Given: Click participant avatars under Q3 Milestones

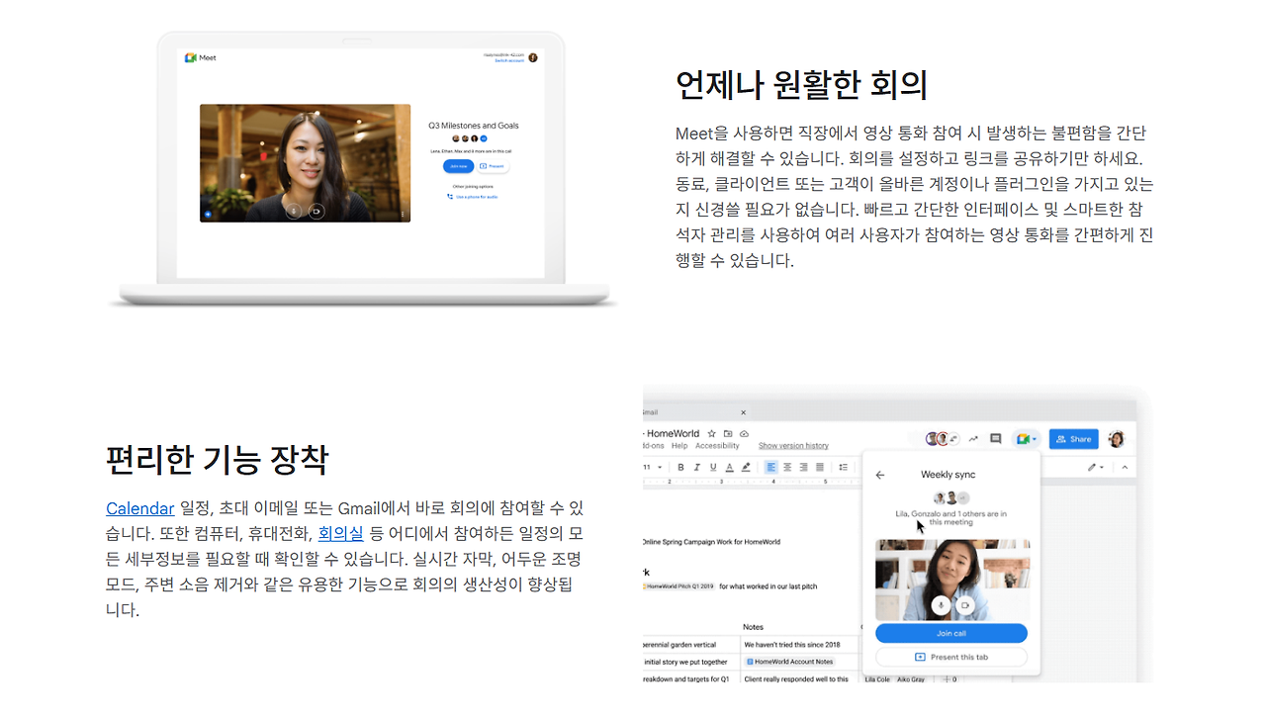Looking at the screenshot, I should pos(470,138).
